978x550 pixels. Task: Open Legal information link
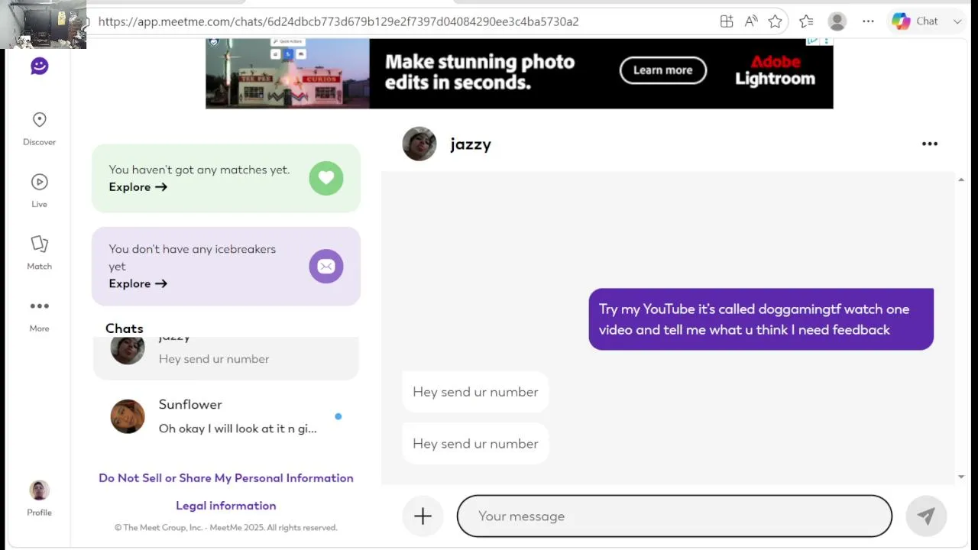[226, 506]
